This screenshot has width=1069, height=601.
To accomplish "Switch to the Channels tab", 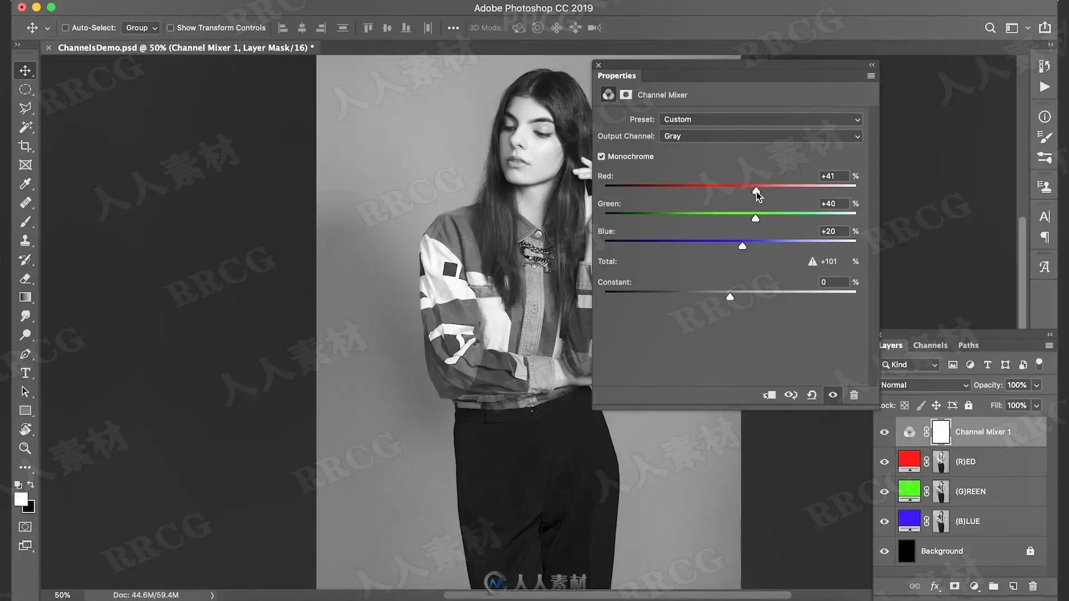I will point(930,346).
